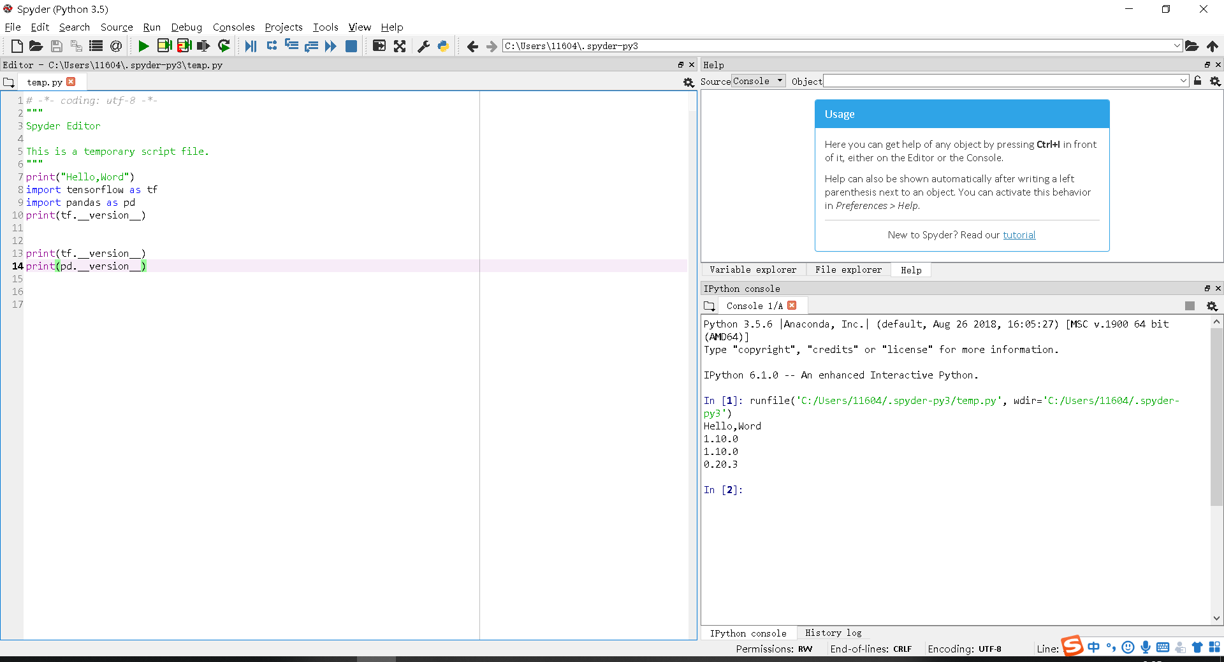Screen dimensions: 1224x662
Task: Open the Run menu
Action: 152,27
